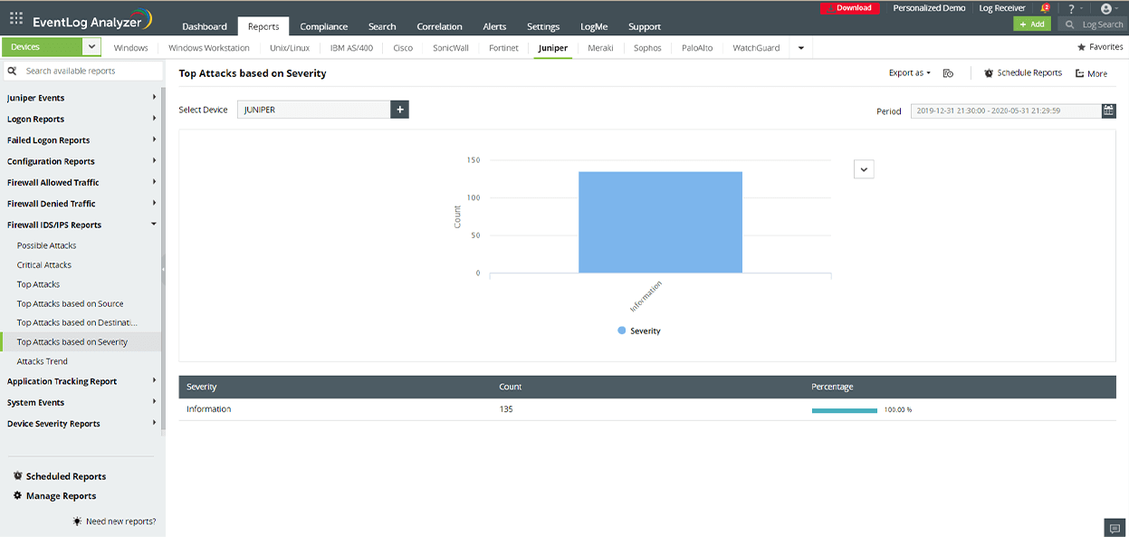Open Manage Reports link
Screen dimensions: 1129x537
pyautogui.click(x=54, y=496)
